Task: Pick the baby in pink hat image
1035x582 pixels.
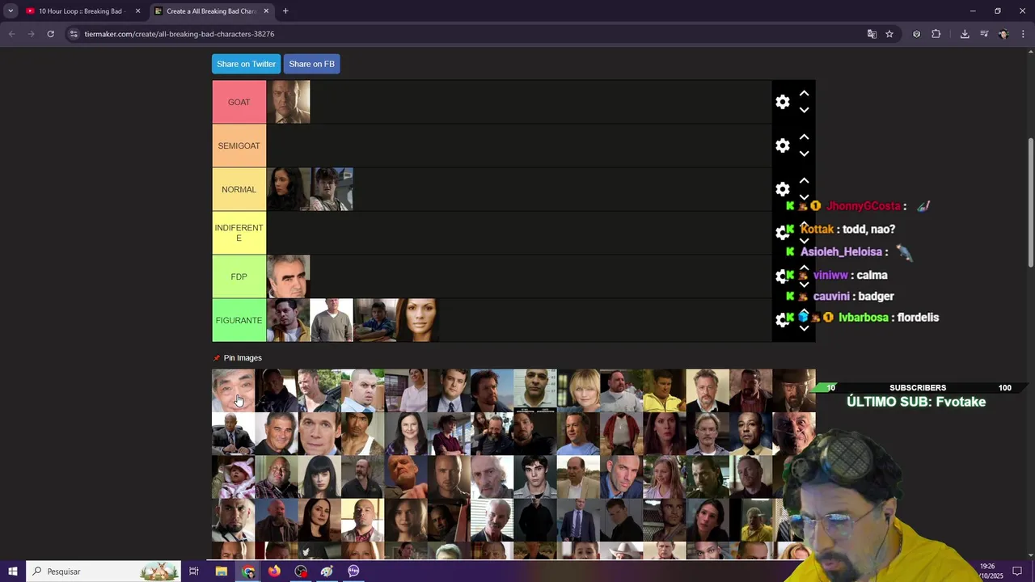Action: pyautogui.click(x=233, y=477)
